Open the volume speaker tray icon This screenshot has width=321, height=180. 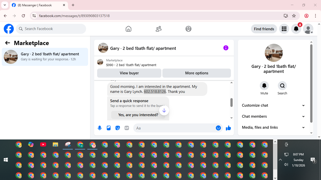click(286, 164)
